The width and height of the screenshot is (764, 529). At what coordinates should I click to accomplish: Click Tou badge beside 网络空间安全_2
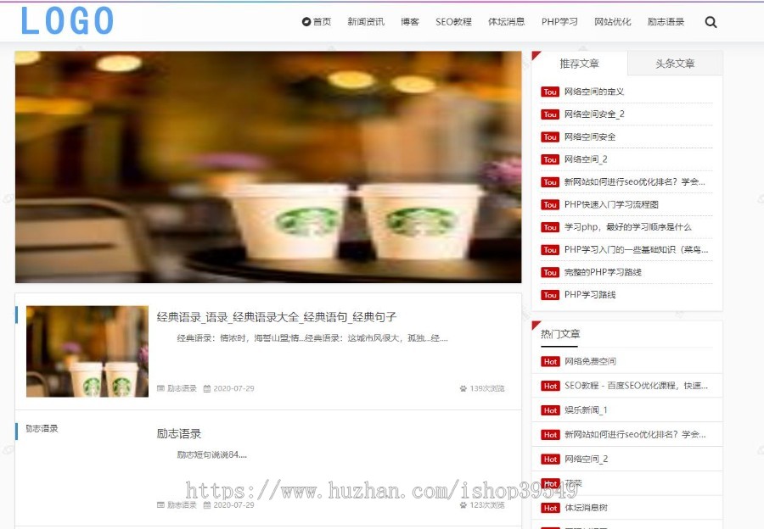point(550,114)
